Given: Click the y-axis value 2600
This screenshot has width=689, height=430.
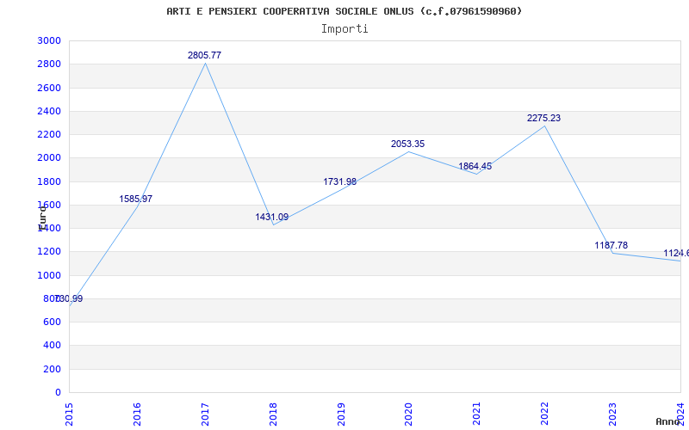Looking at the screenshot, I should point(49,88).
